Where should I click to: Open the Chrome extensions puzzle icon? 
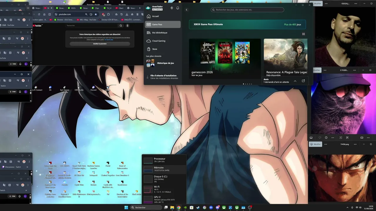pyautogui.click(x=108, y=14)
